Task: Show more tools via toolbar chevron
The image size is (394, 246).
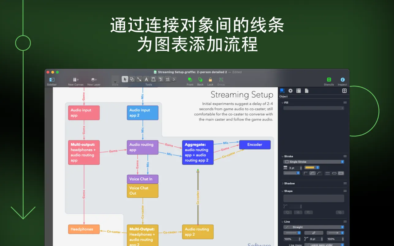Action: [174, 79]
